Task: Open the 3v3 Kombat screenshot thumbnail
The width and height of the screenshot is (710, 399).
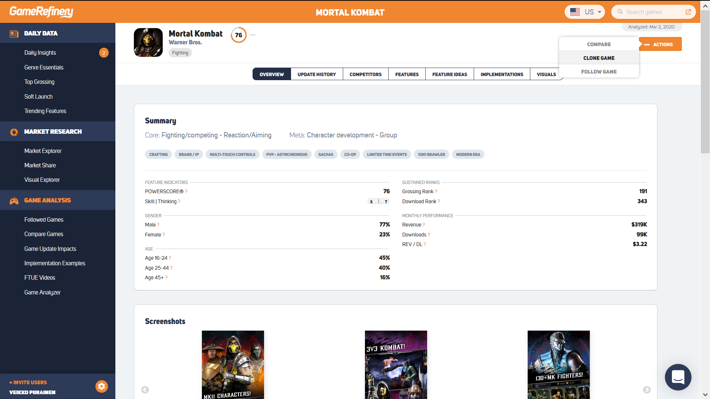Action: pyautogui.click(x=396, y=365)
